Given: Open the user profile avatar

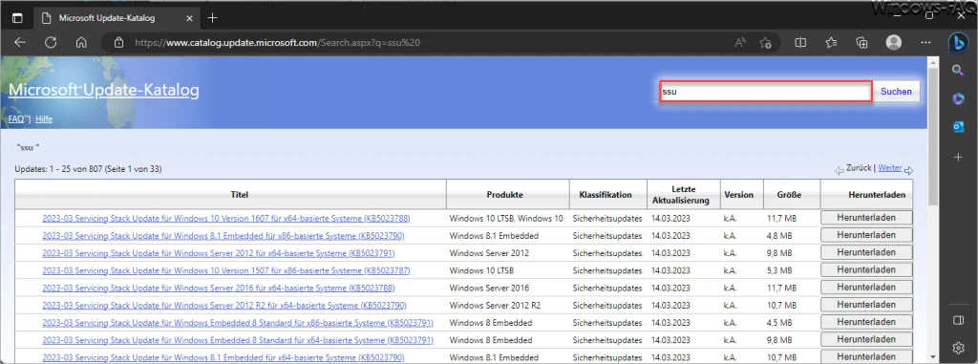Looking at the screenshot, I should (x=894, y=42).
